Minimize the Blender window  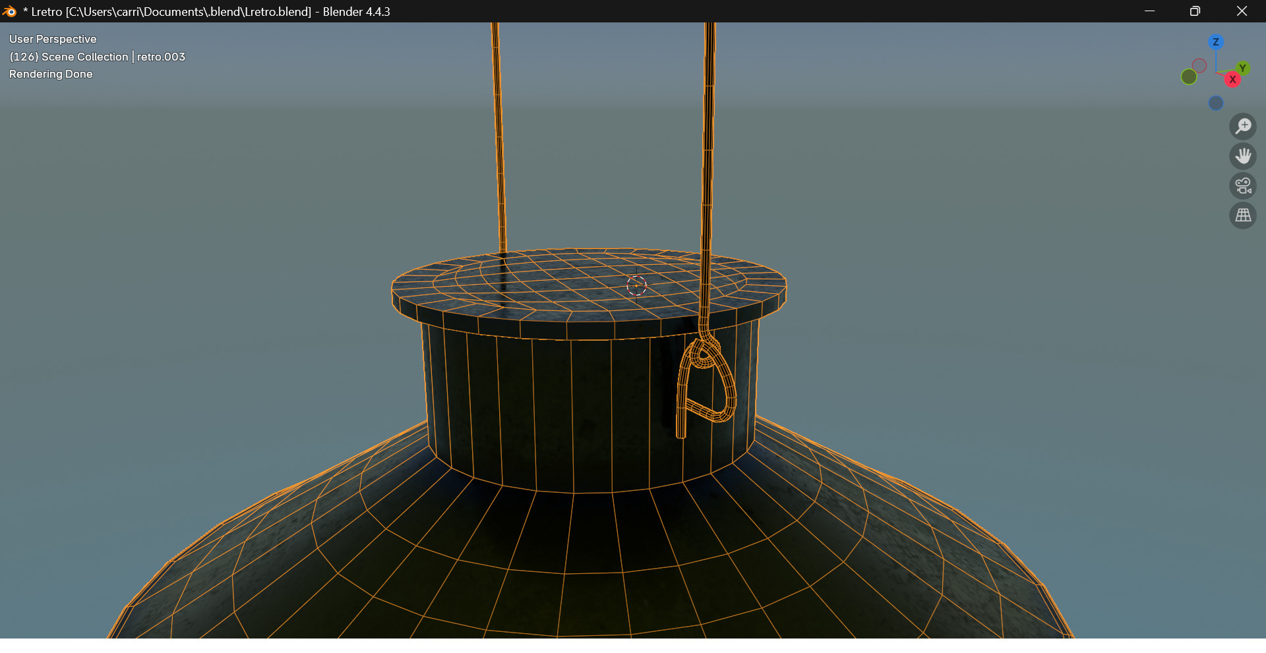pos(1149,11)
